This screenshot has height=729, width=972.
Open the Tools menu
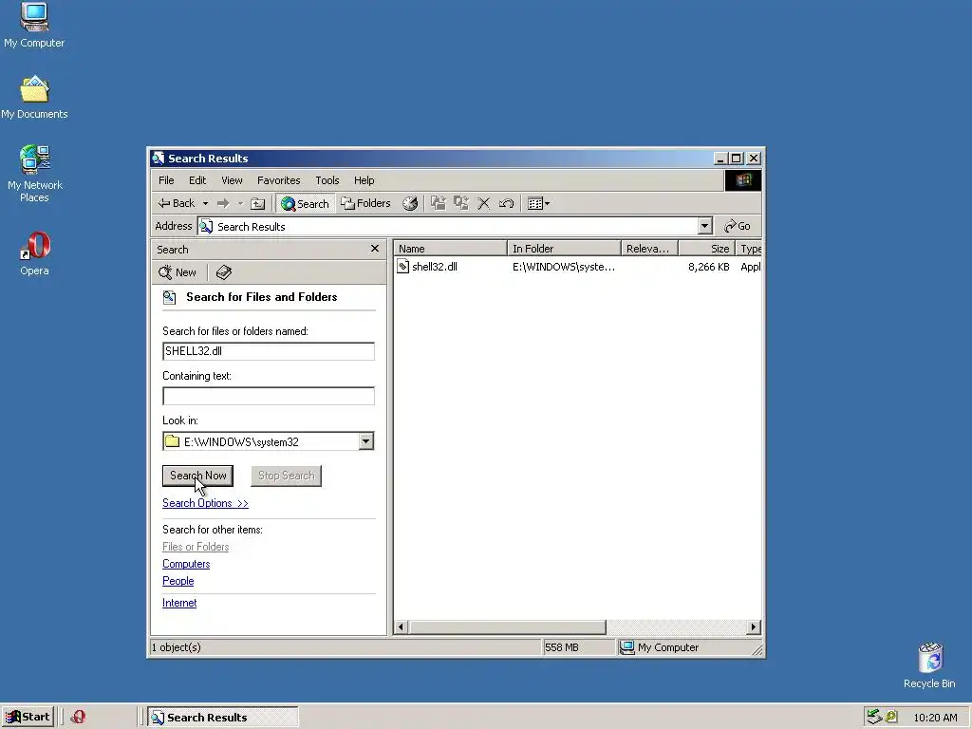point(327,180)
